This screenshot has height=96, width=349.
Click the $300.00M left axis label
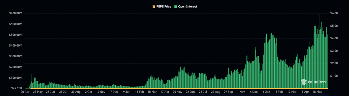15,56
